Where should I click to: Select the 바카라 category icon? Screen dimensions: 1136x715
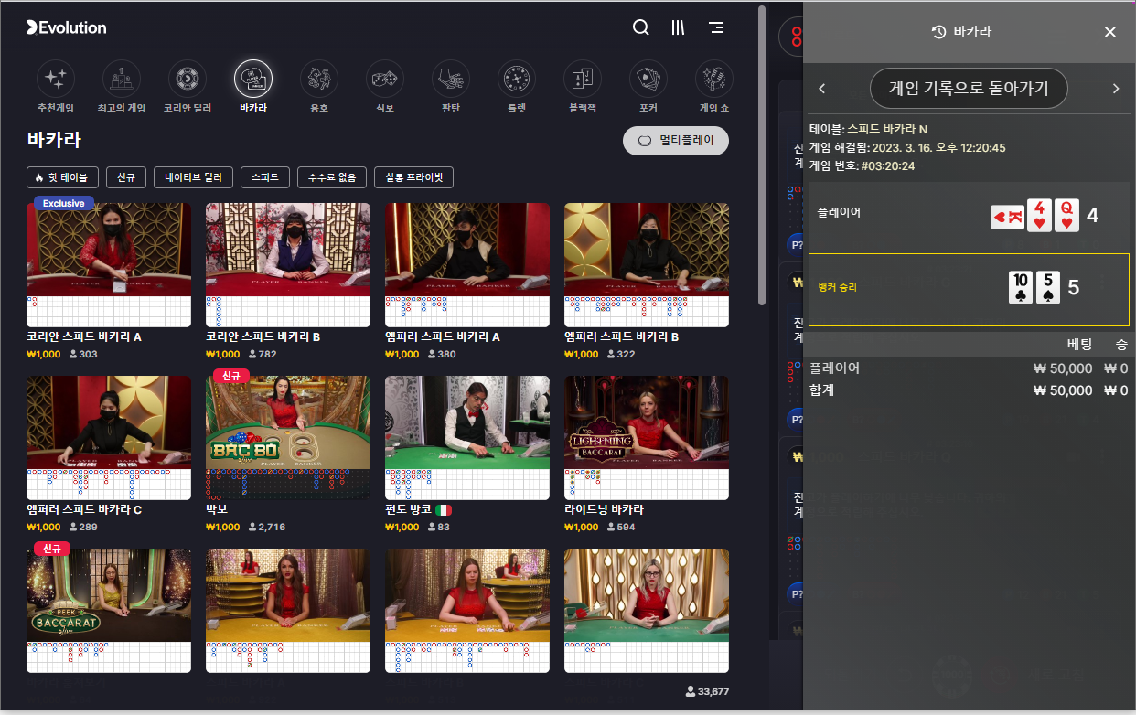click(253, 80)
